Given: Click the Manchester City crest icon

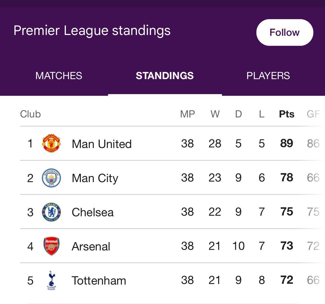Looking at the screenshot, I should (x=51, y=178).
